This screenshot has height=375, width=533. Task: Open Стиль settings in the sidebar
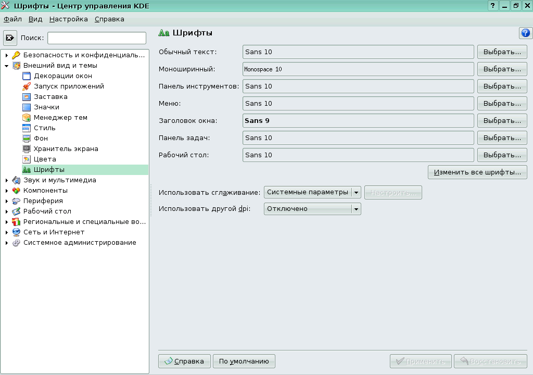27,128
